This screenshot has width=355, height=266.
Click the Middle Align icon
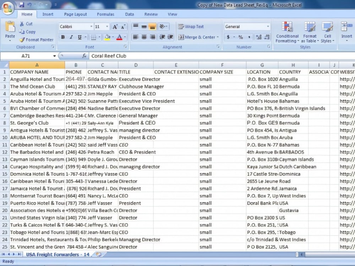(x=144, y=27)
